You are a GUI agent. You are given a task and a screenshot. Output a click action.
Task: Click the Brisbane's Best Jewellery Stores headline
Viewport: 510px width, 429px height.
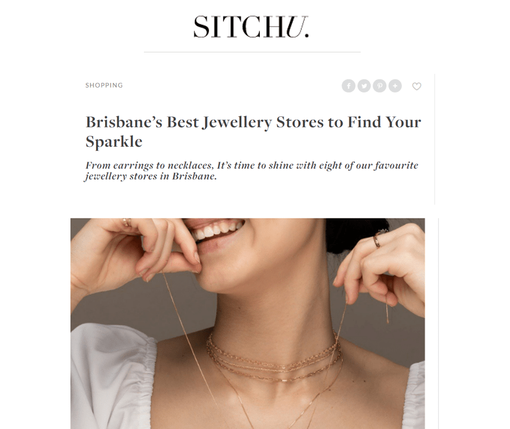(253, 132)
